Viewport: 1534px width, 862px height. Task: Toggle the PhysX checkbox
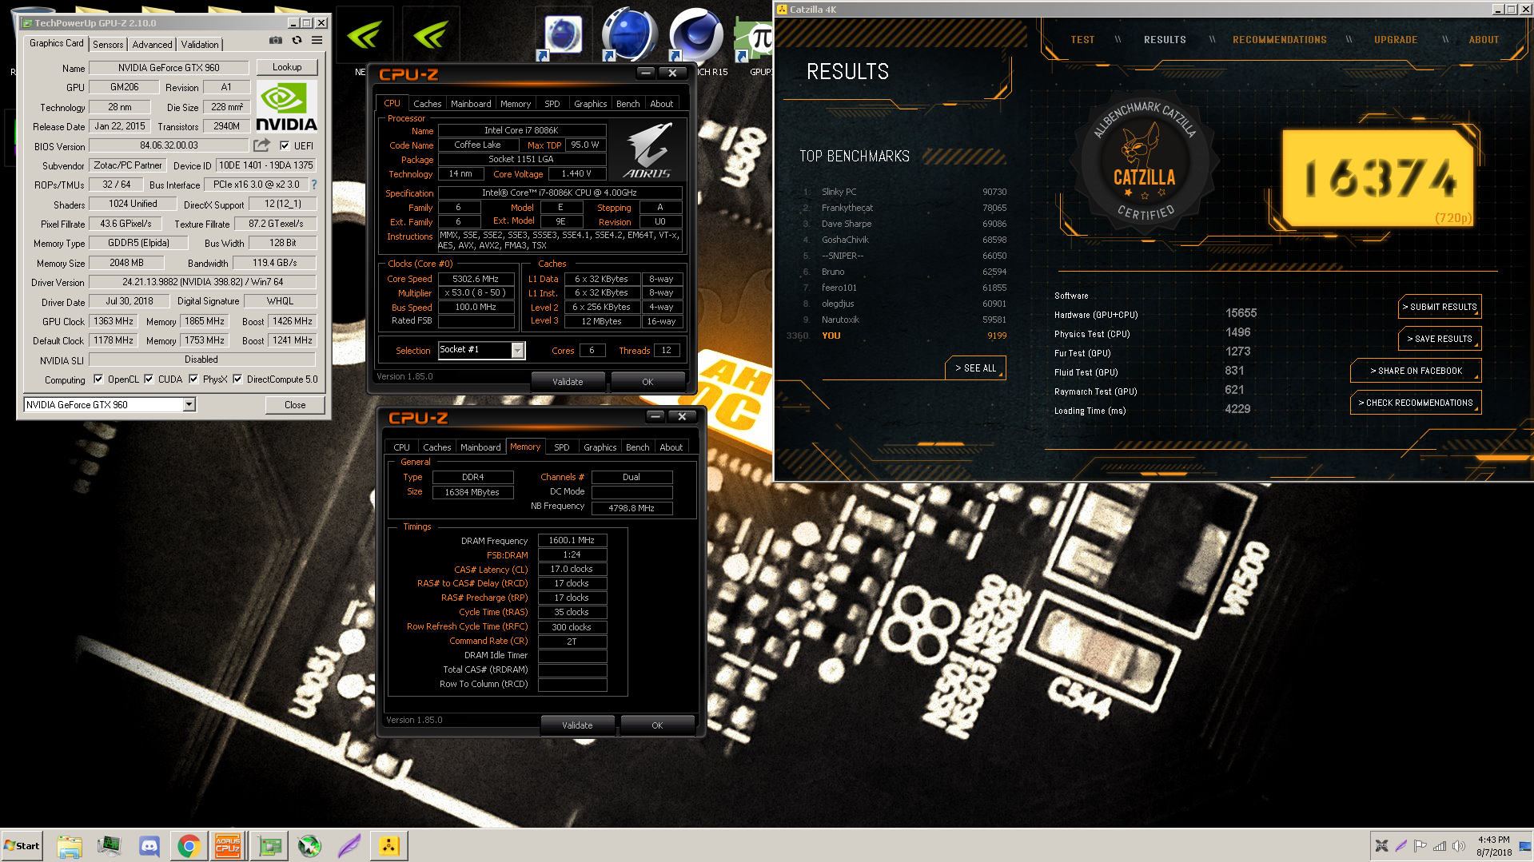click(193, 379)
